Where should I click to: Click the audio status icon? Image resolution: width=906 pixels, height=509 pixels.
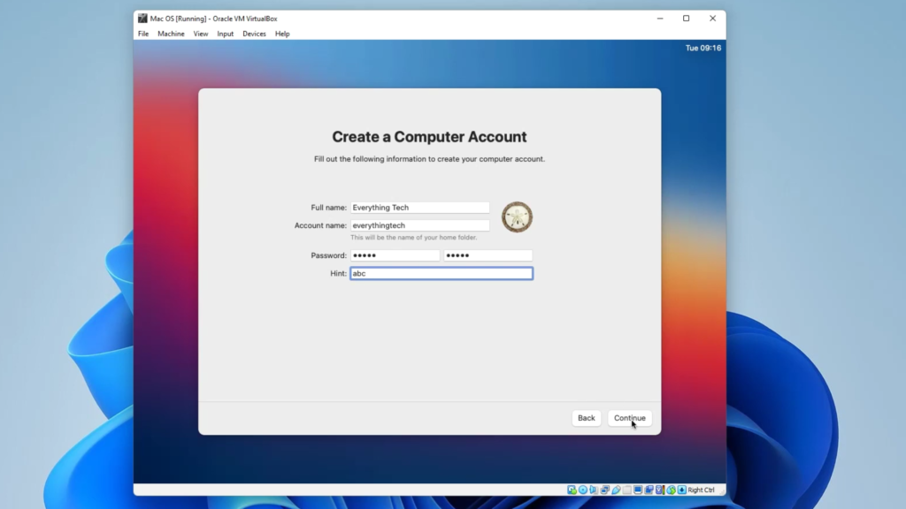(x=594, y=490)
